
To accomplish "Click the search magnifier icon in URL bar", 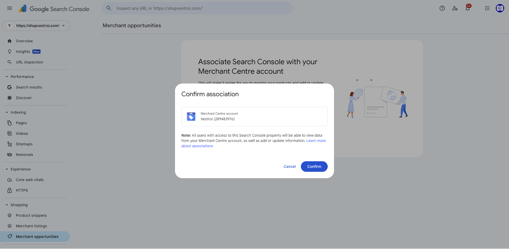I will click(109, 8).
